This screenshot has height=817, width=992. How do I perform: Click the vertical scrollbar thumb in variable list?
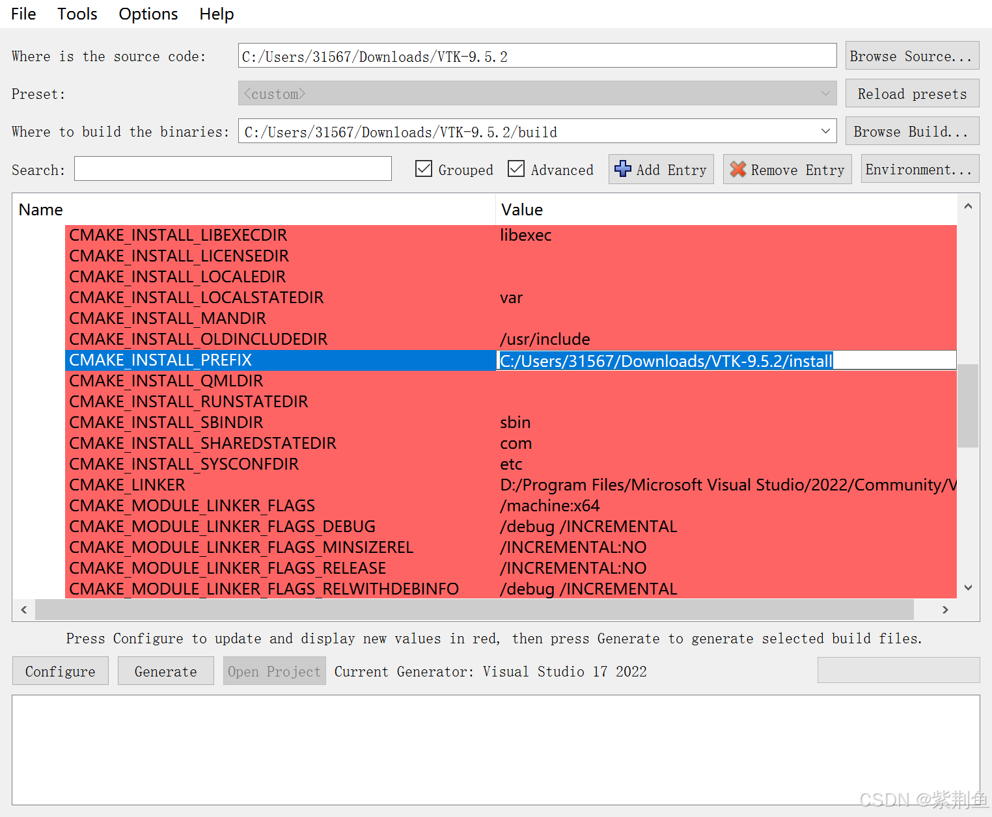point(968,406)
